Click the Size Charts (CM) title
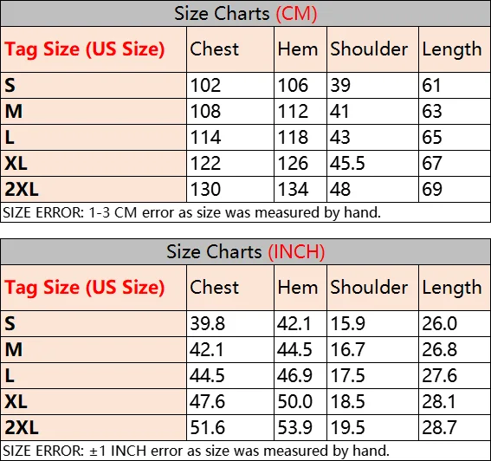This screenshot has width=491, height=461. pyautogui.click(x=246, y=14)
